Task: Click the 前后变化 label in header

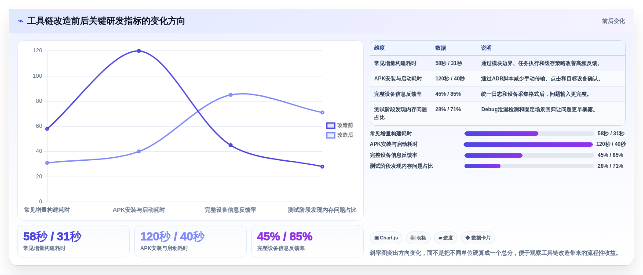Action: 614,21
